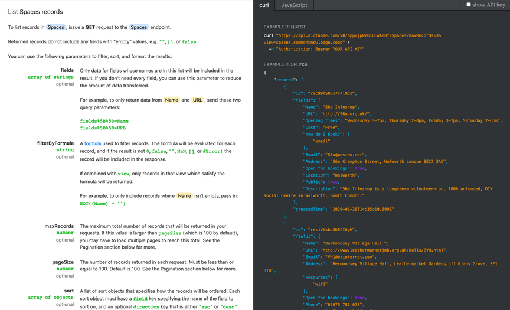Click the EXAMPLE RESPONSE label
Image resolution: width=510 pixels, height=310 pixels.
[x=286, y=64]
